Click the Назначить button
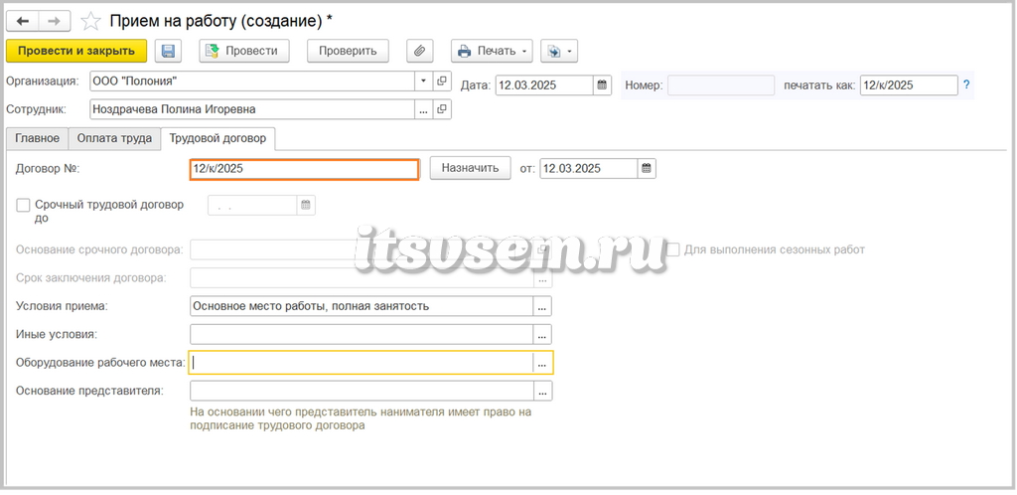This screenshot has height=495, width=1017. (470, 168)
